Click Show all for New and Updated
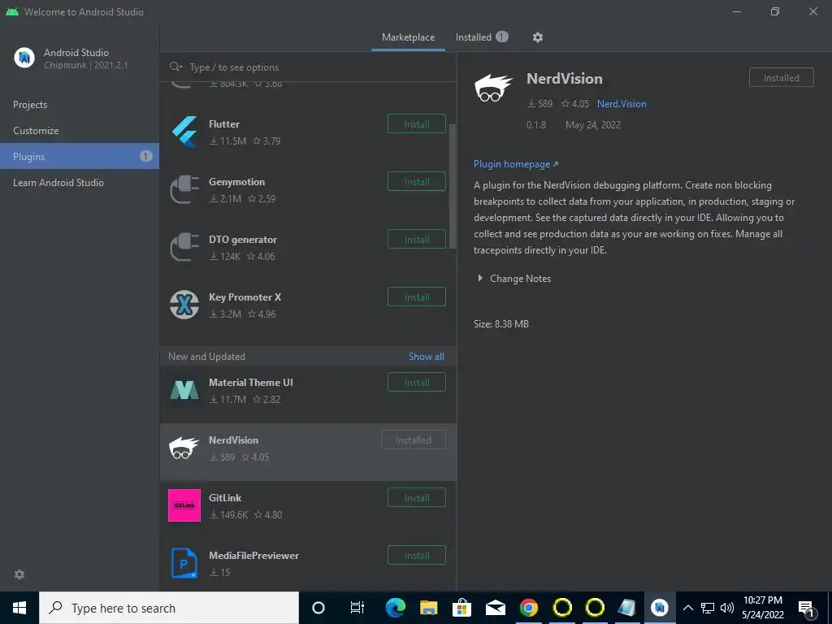832x624 pixels. coord(426,357)
